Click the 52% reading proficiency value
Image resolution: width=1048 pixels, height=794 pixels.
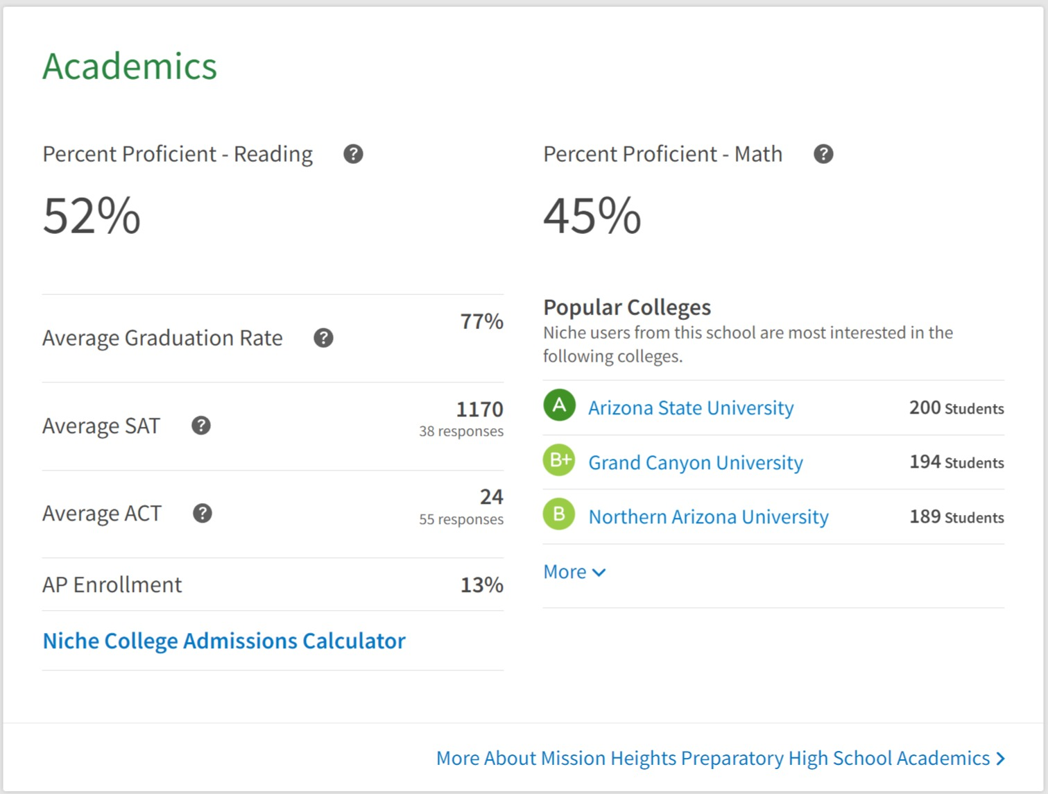[x=92, y=216]
